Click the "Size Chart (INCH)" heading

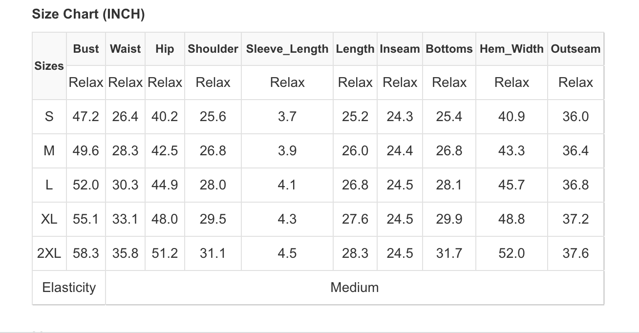(x=88, y=15)
